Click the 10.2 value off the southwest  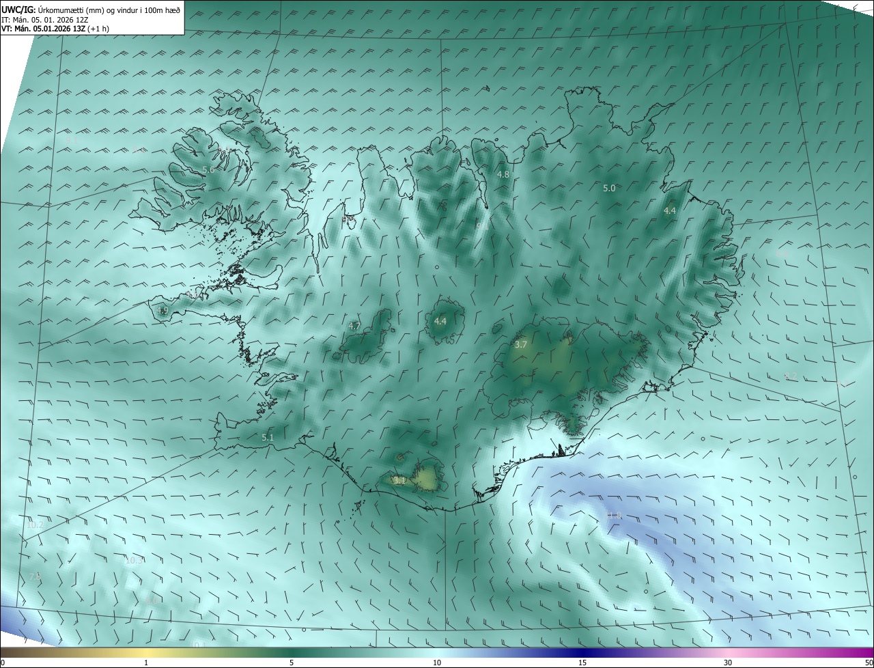pos(36,525)
